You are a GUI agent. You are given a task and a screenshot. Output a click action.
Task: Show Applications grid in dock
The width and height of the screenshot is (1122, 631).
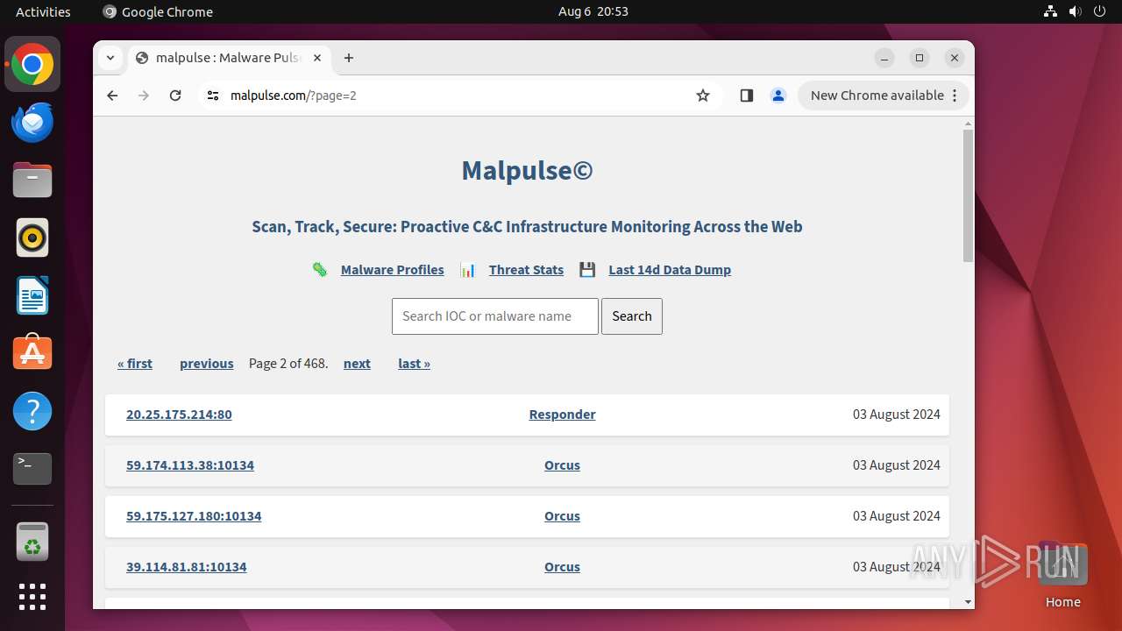(32, 597)
